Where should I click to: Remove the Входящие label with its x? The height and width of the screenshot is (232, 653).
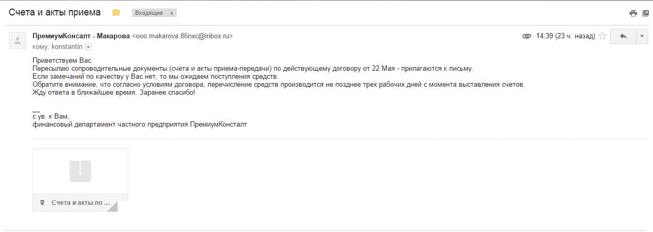(x=171, y=13)
